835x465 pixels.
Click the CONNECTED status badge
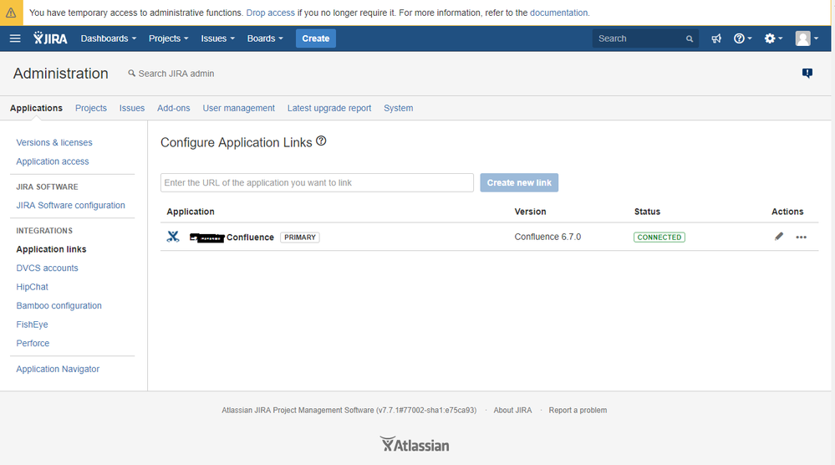click(659, 237)
